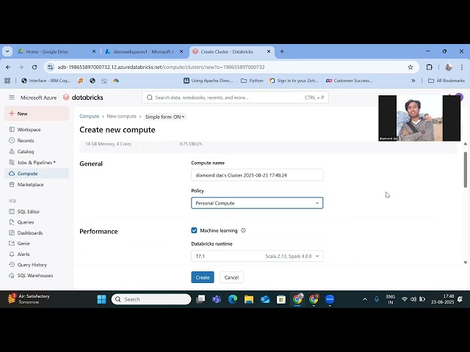470x352 pixels.
Task: Select the Create Cluster - Databricks tab
Action: [x=232, y=51]
